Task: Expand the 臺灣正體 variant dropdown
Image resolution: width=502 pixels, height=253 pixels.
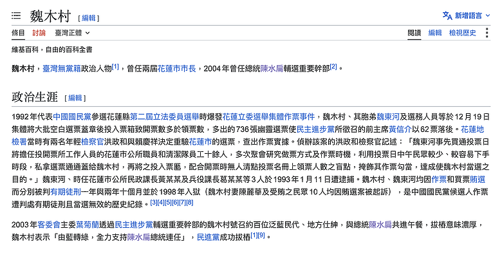Action: (72, 33)
